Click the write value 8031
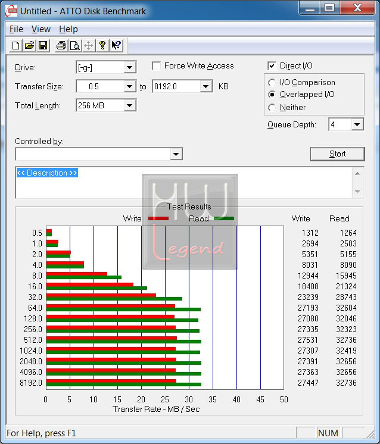 click(310, 265)
